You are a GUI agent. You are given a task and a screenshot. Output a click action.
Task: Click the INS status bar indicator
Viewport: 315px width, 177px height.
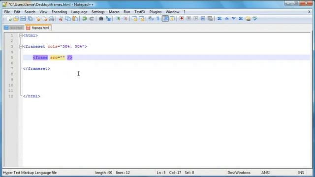point(301,173)
